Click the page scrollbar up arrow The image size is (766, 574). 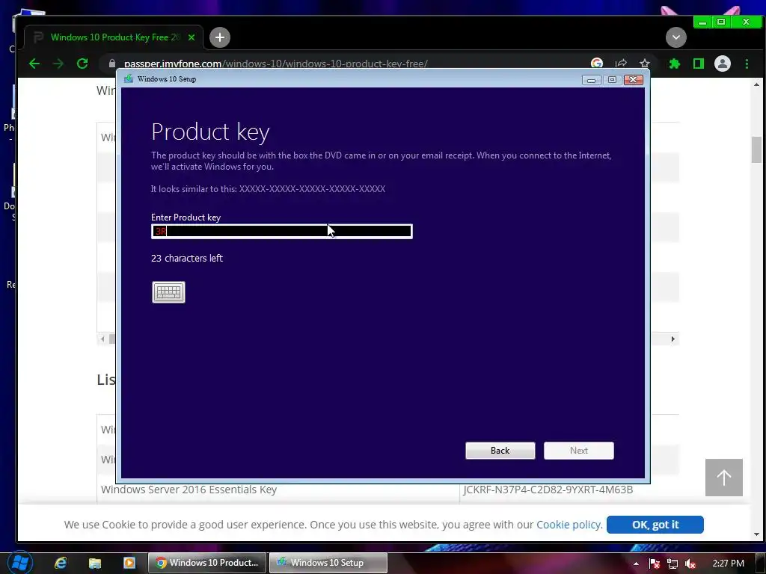756,84
